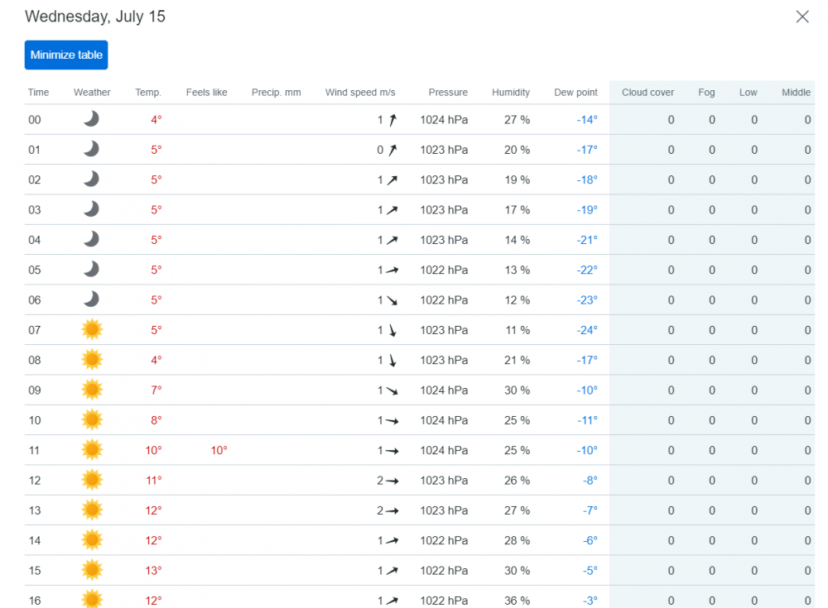Close the Wednesday, July 15 forecast panel
The image size is (828, 608).
point(802,17)
